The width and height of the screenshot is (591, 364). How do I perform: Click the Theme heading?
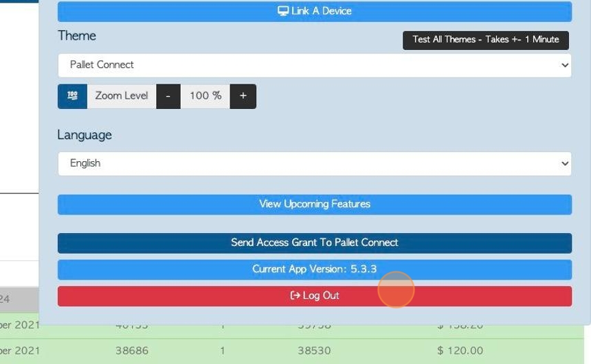pos(77,36)
